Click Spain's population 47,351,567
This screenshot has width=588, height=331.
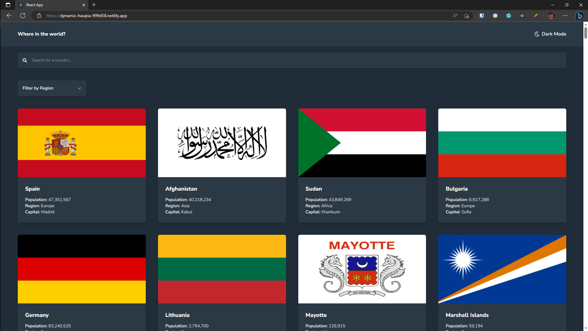59,200
